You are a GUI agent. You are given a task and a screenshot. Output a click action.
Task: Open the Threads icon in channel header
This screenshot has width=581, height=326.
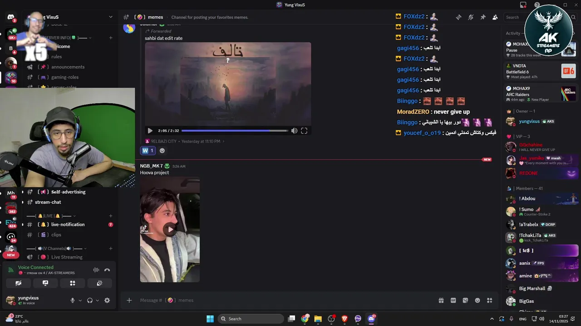[x=458, y=17]
